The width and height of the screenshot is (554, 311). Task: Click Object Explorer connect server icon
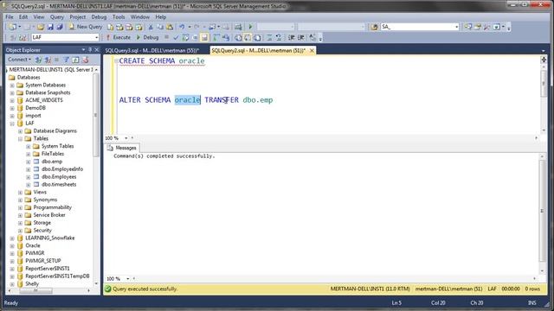[38, 60]
